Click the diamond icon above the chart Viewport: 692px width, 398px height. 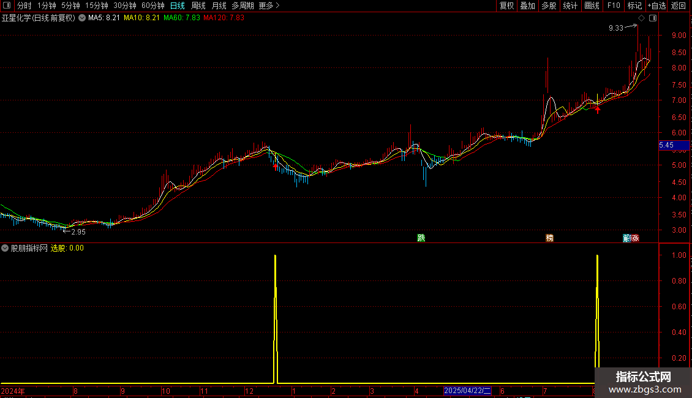(642, 18)
